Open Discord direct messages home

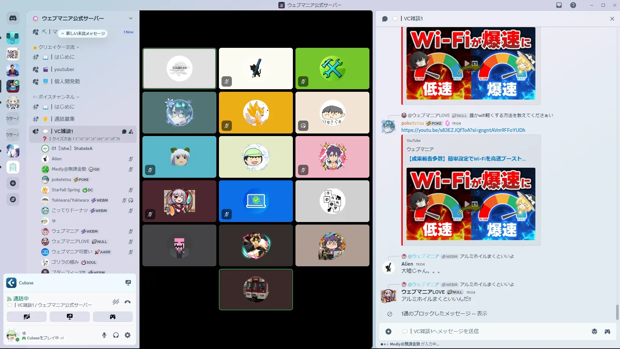13,18
